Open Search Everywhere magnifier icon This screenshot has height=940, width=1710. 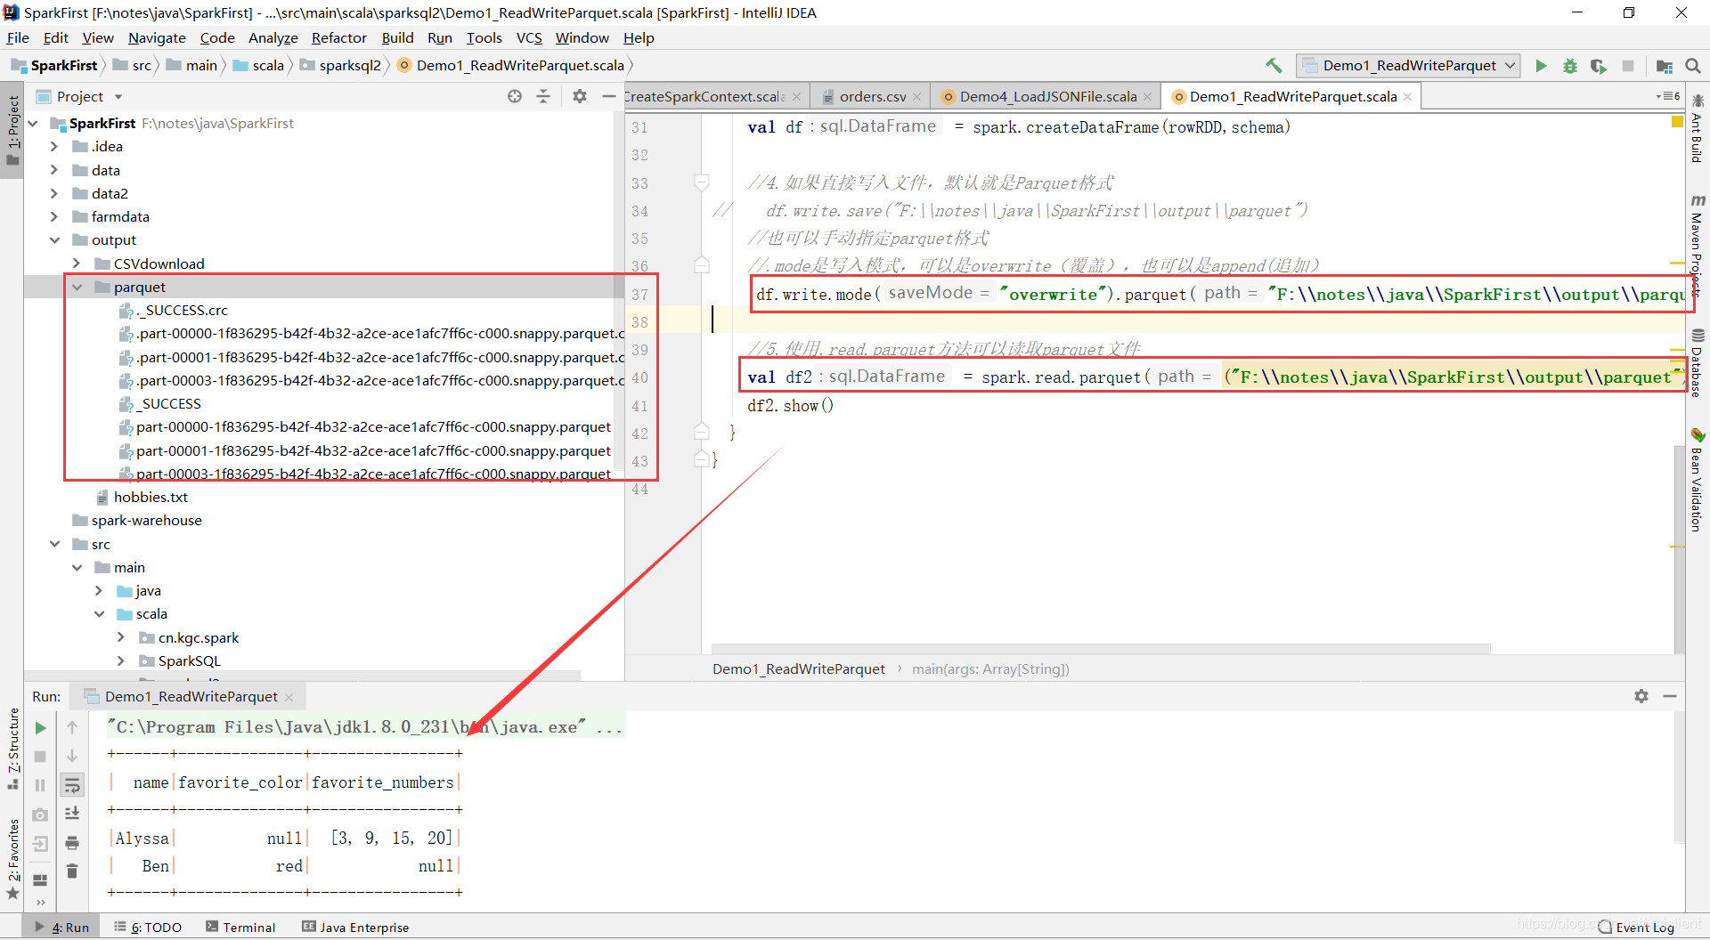pos(1693,66)
